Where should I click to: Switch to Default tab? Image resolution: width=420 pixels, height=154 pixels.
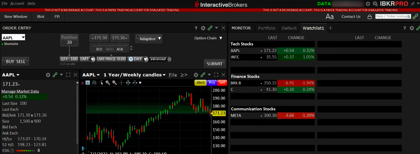pyautogui.click(x=289, y=28)
